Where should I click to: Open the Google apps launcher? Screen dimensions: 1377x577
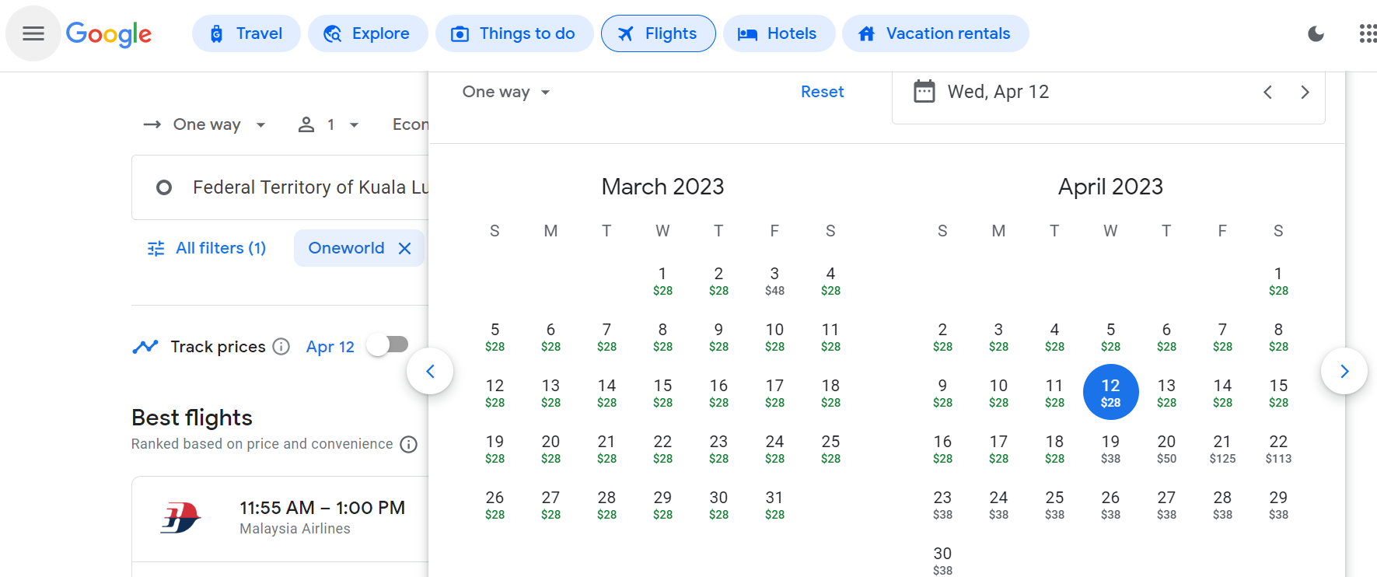pyautogui.click(x=1368, y=33)
